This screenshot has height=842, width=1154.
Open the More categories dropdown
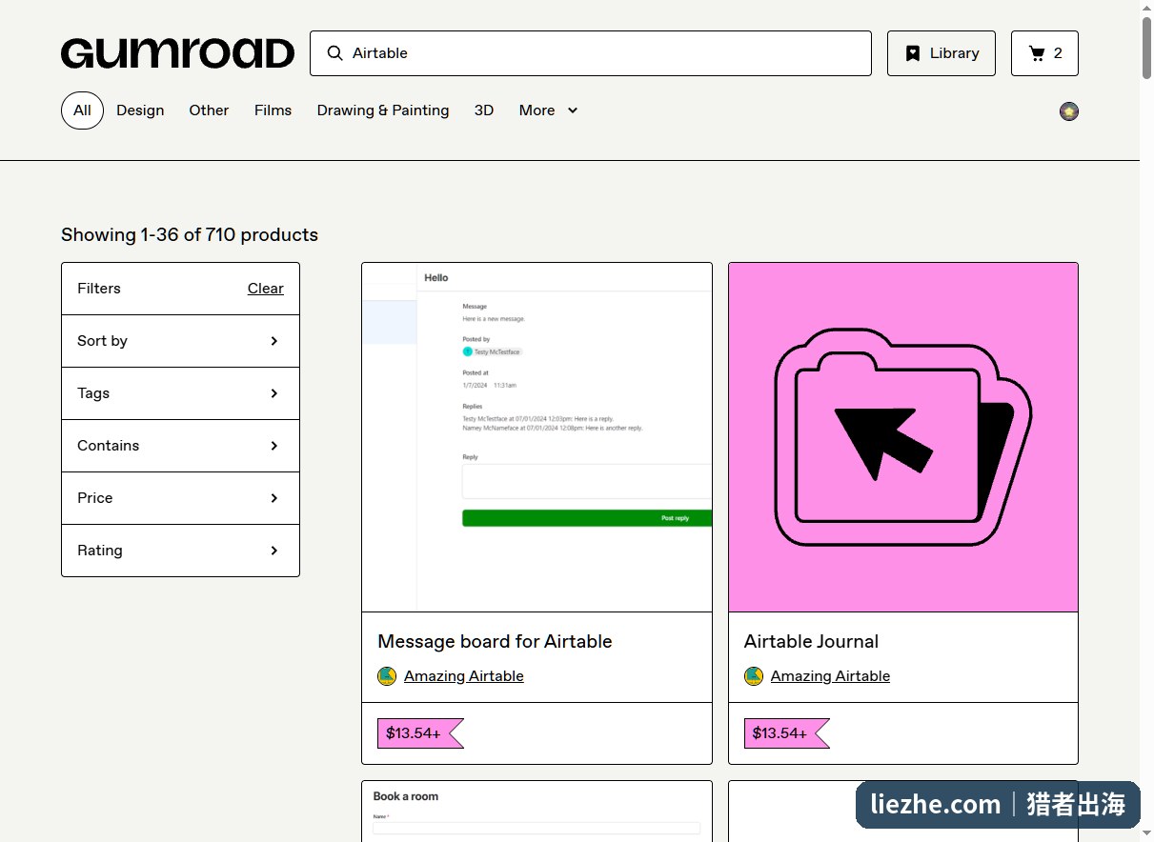[x=548, y=110]
